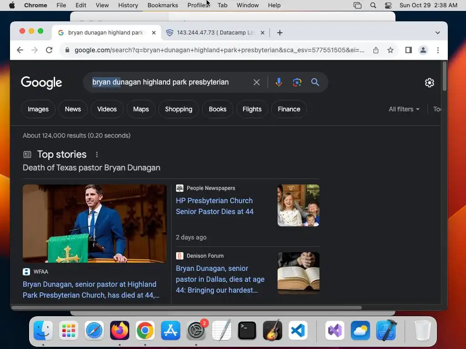Click the pastor at podium thumbnail
This screenshot has width=466, height=349.
pyautogui.click(x=95, y=224)
